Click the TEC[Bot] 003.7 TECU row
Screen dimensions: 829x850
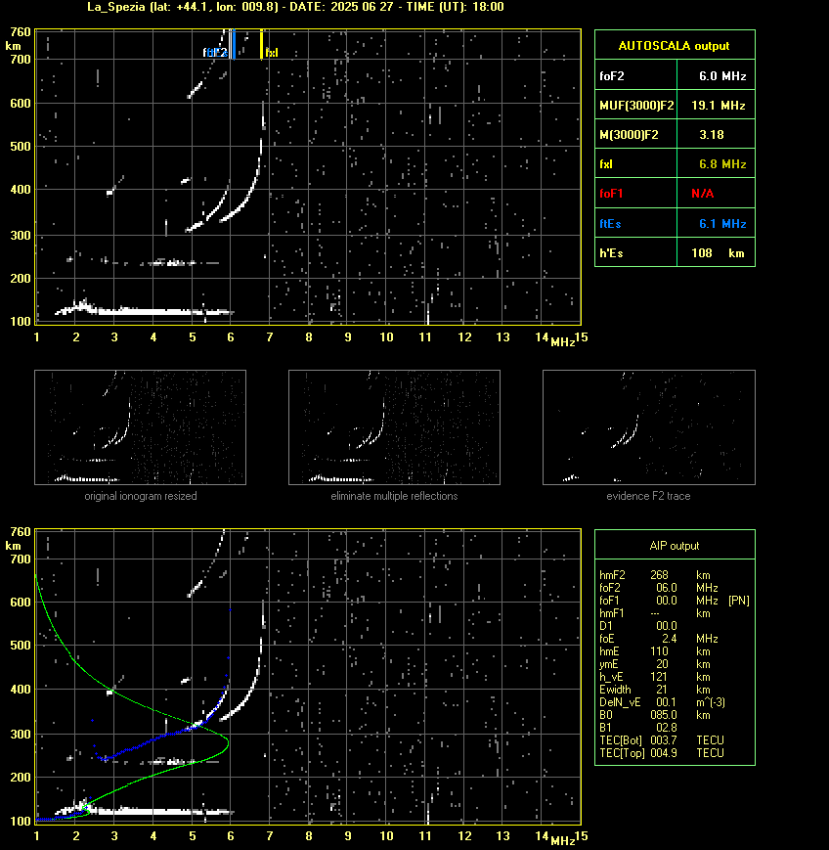tap(662, 740)
